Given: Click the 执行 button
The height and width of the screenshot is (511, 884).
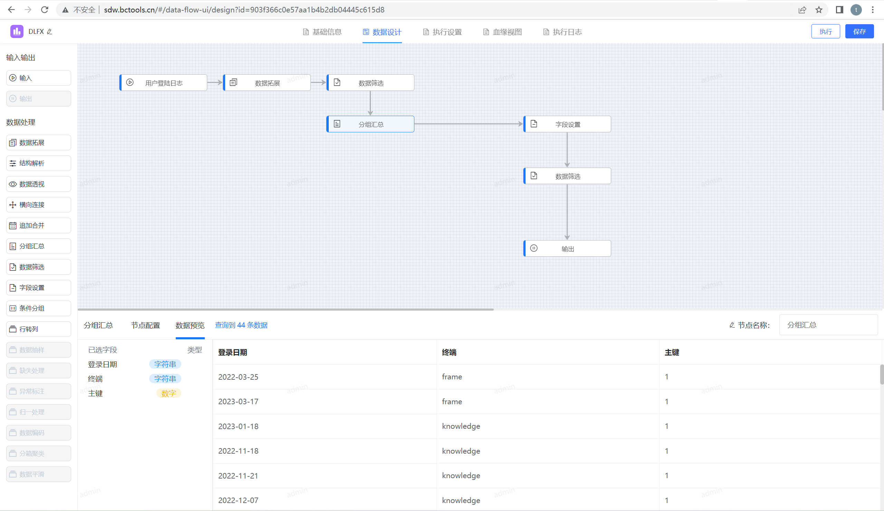Looking at the screenshot, I should 825,31.
